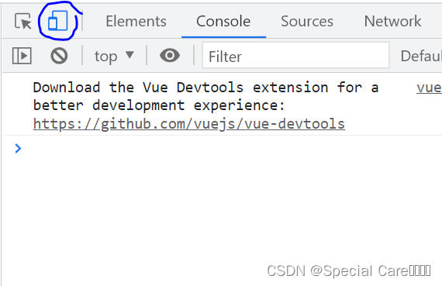Open the top JavaScript context dropdown
442x286 pixels.
(114, 56)
